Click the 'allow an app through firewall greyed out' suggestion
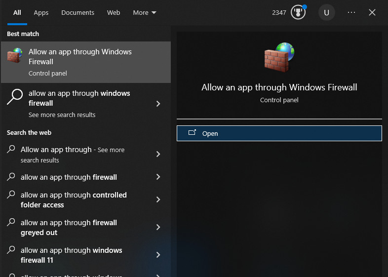The image size is (388, 277). tap(69, 227)
